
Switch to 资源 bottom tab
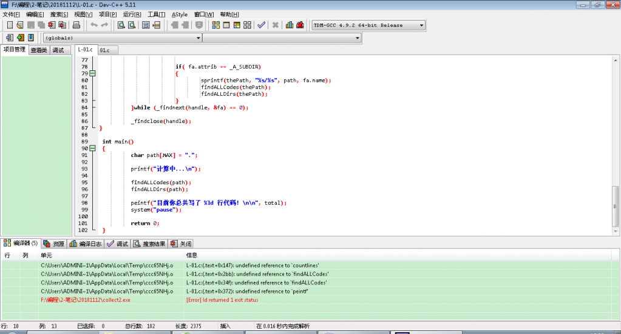click(x=54, y=244)
